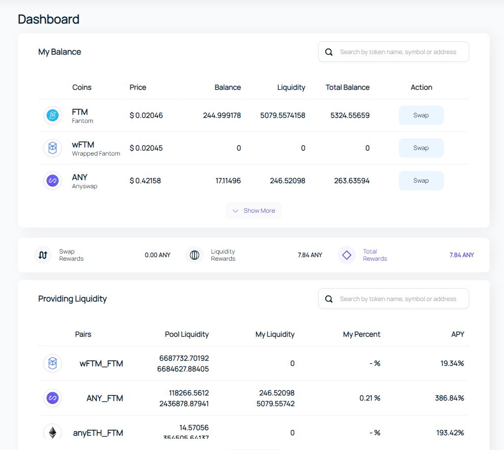This screenshot has height=450, width=504.
Task: Focus the My Balance token search field
Action: click(x=393, y=52)
